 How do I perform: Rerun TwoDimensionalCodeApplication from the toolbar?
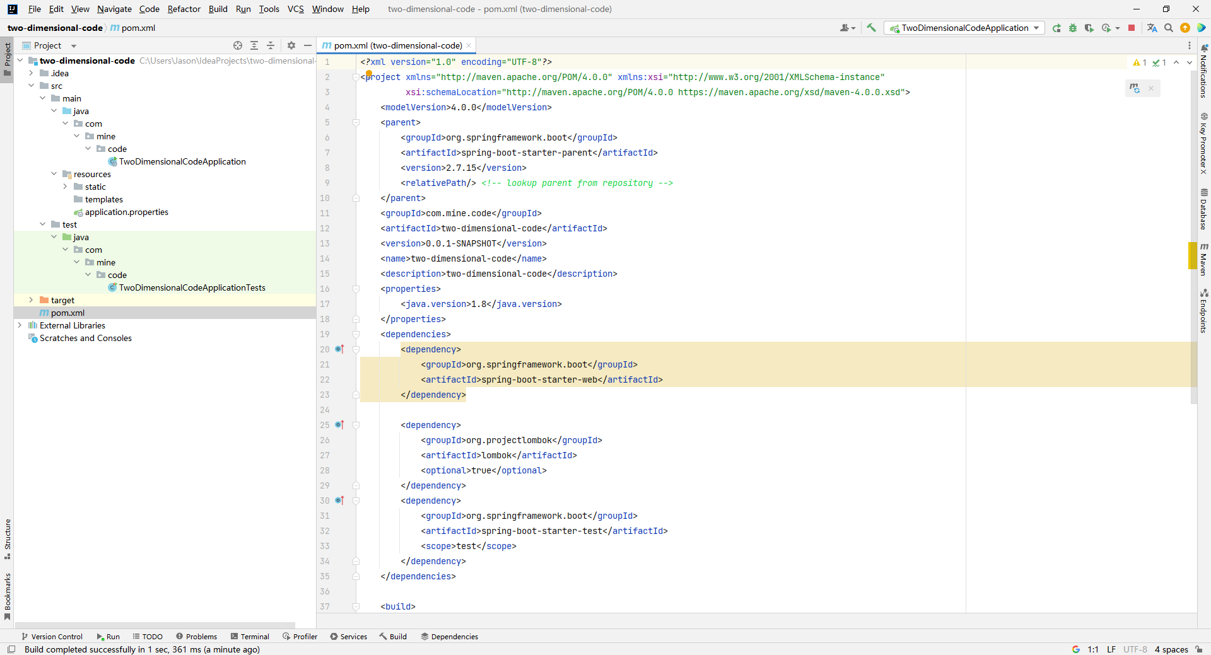click(1056, 28)
